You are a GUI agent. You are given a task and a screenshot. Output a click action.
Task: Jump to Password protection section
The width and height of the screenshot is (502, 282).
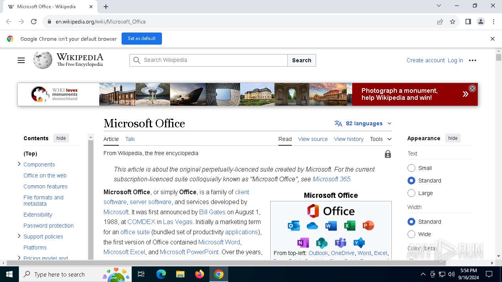[49, 226]
